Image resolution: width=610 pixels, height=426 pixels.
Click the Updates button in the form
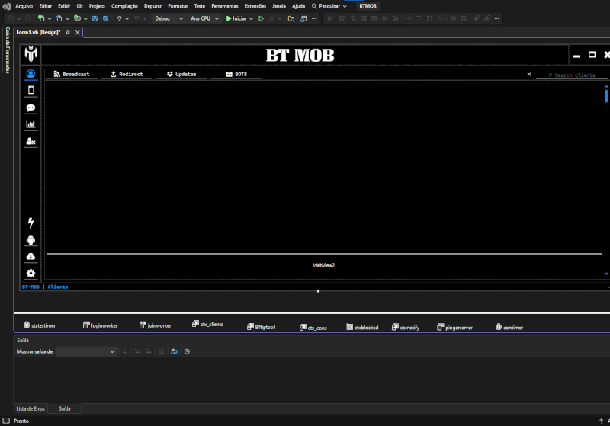(x=181, y=74)
